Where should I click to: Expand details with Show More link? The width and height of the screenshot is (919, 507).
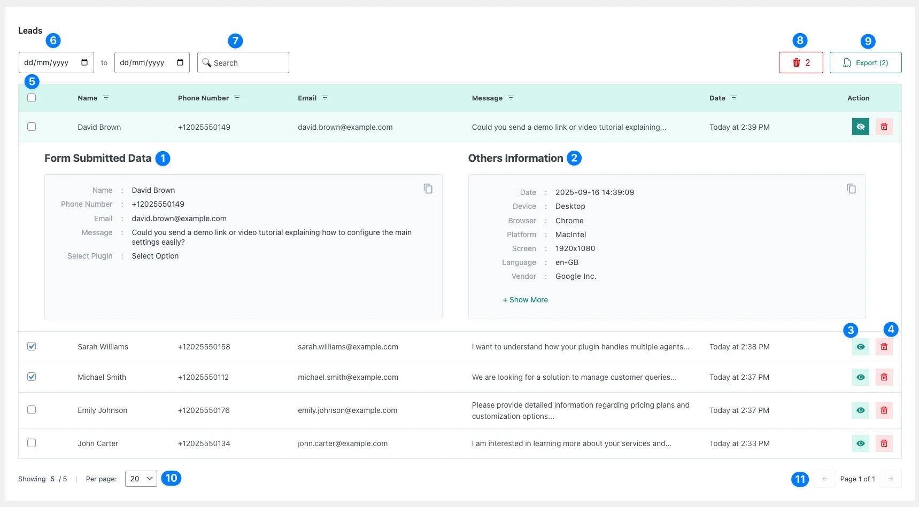point(525,300)
